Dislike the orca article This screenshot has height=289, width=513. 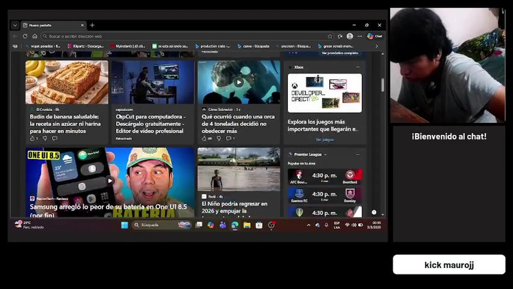click(x=219, y=138)
